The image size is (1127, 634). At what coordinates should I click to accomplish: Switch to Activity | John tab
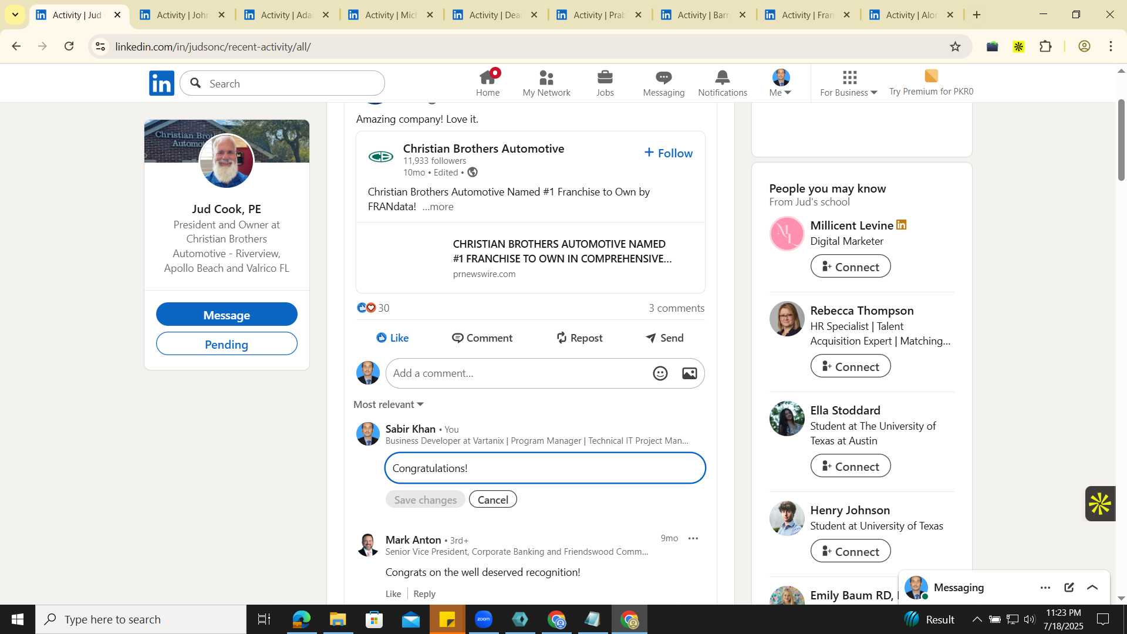point(182,15)
